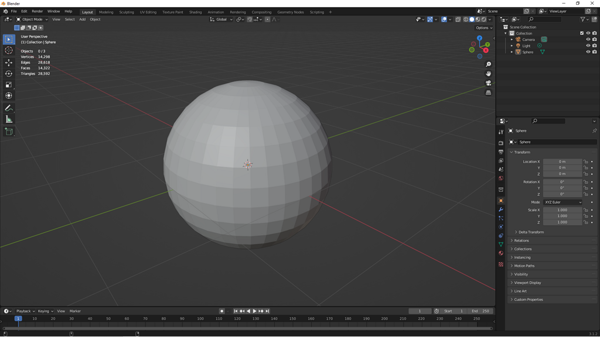
Task: Open the Transform Orientation dropdown labeled Global
Action: pos(221,19)
